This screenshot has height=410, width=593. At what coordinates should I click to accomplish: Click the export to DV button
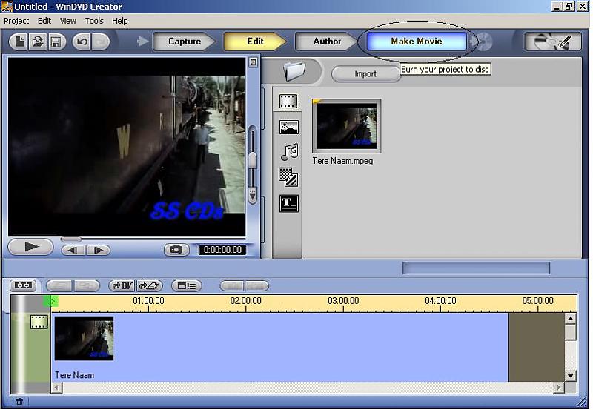pos(122,285)
